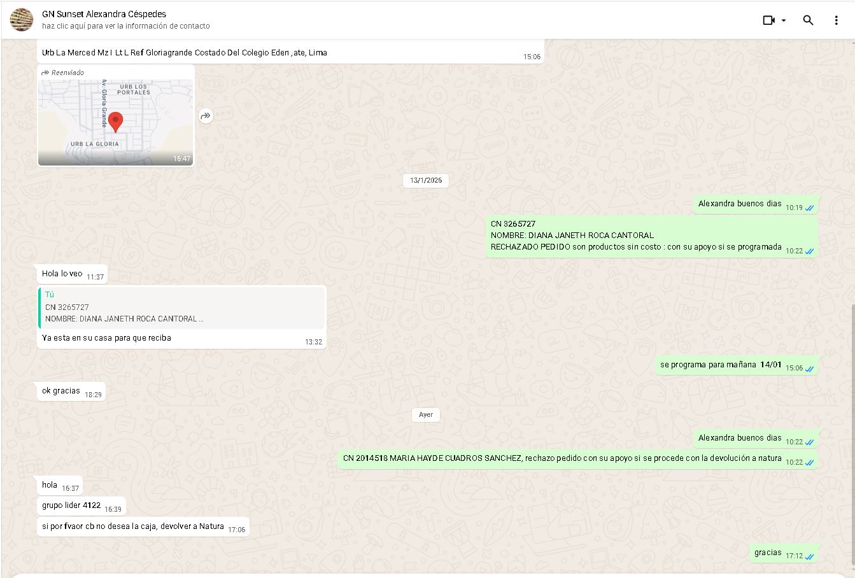The width and height of the screenshot is (855, 578).
Task: Click the forward arrow beside the map
Action: click(x=206, y=116)
